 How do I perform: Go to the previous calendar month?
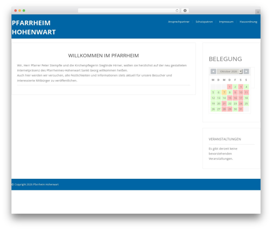click(x=213, y=71)
